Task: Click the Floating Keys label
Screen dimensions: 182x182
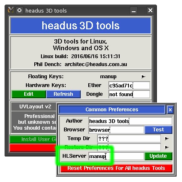Action: (46, 77)
